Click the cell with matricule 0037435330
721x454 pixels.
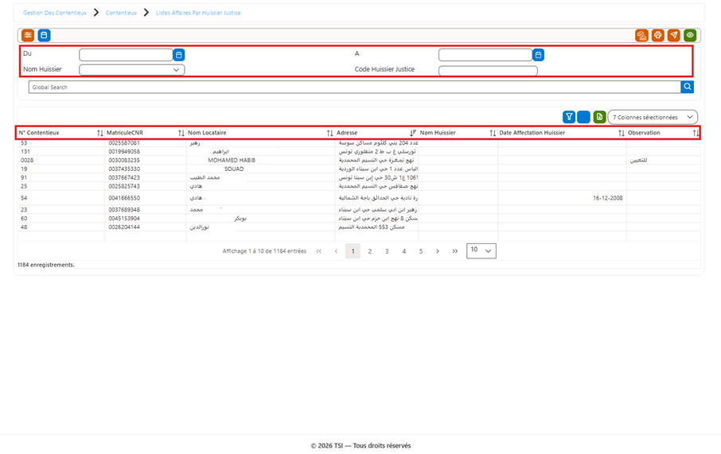[x=146, y=169]
